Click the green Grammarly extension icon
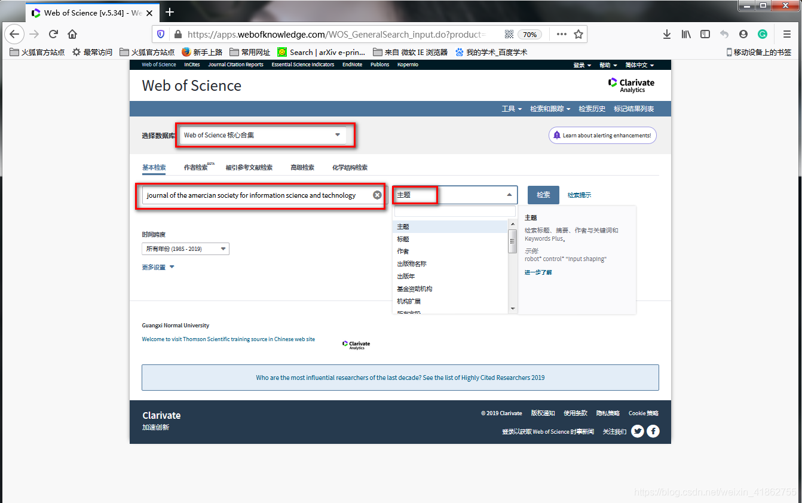This screenshot has width=802, height=503. coord(763,34)
